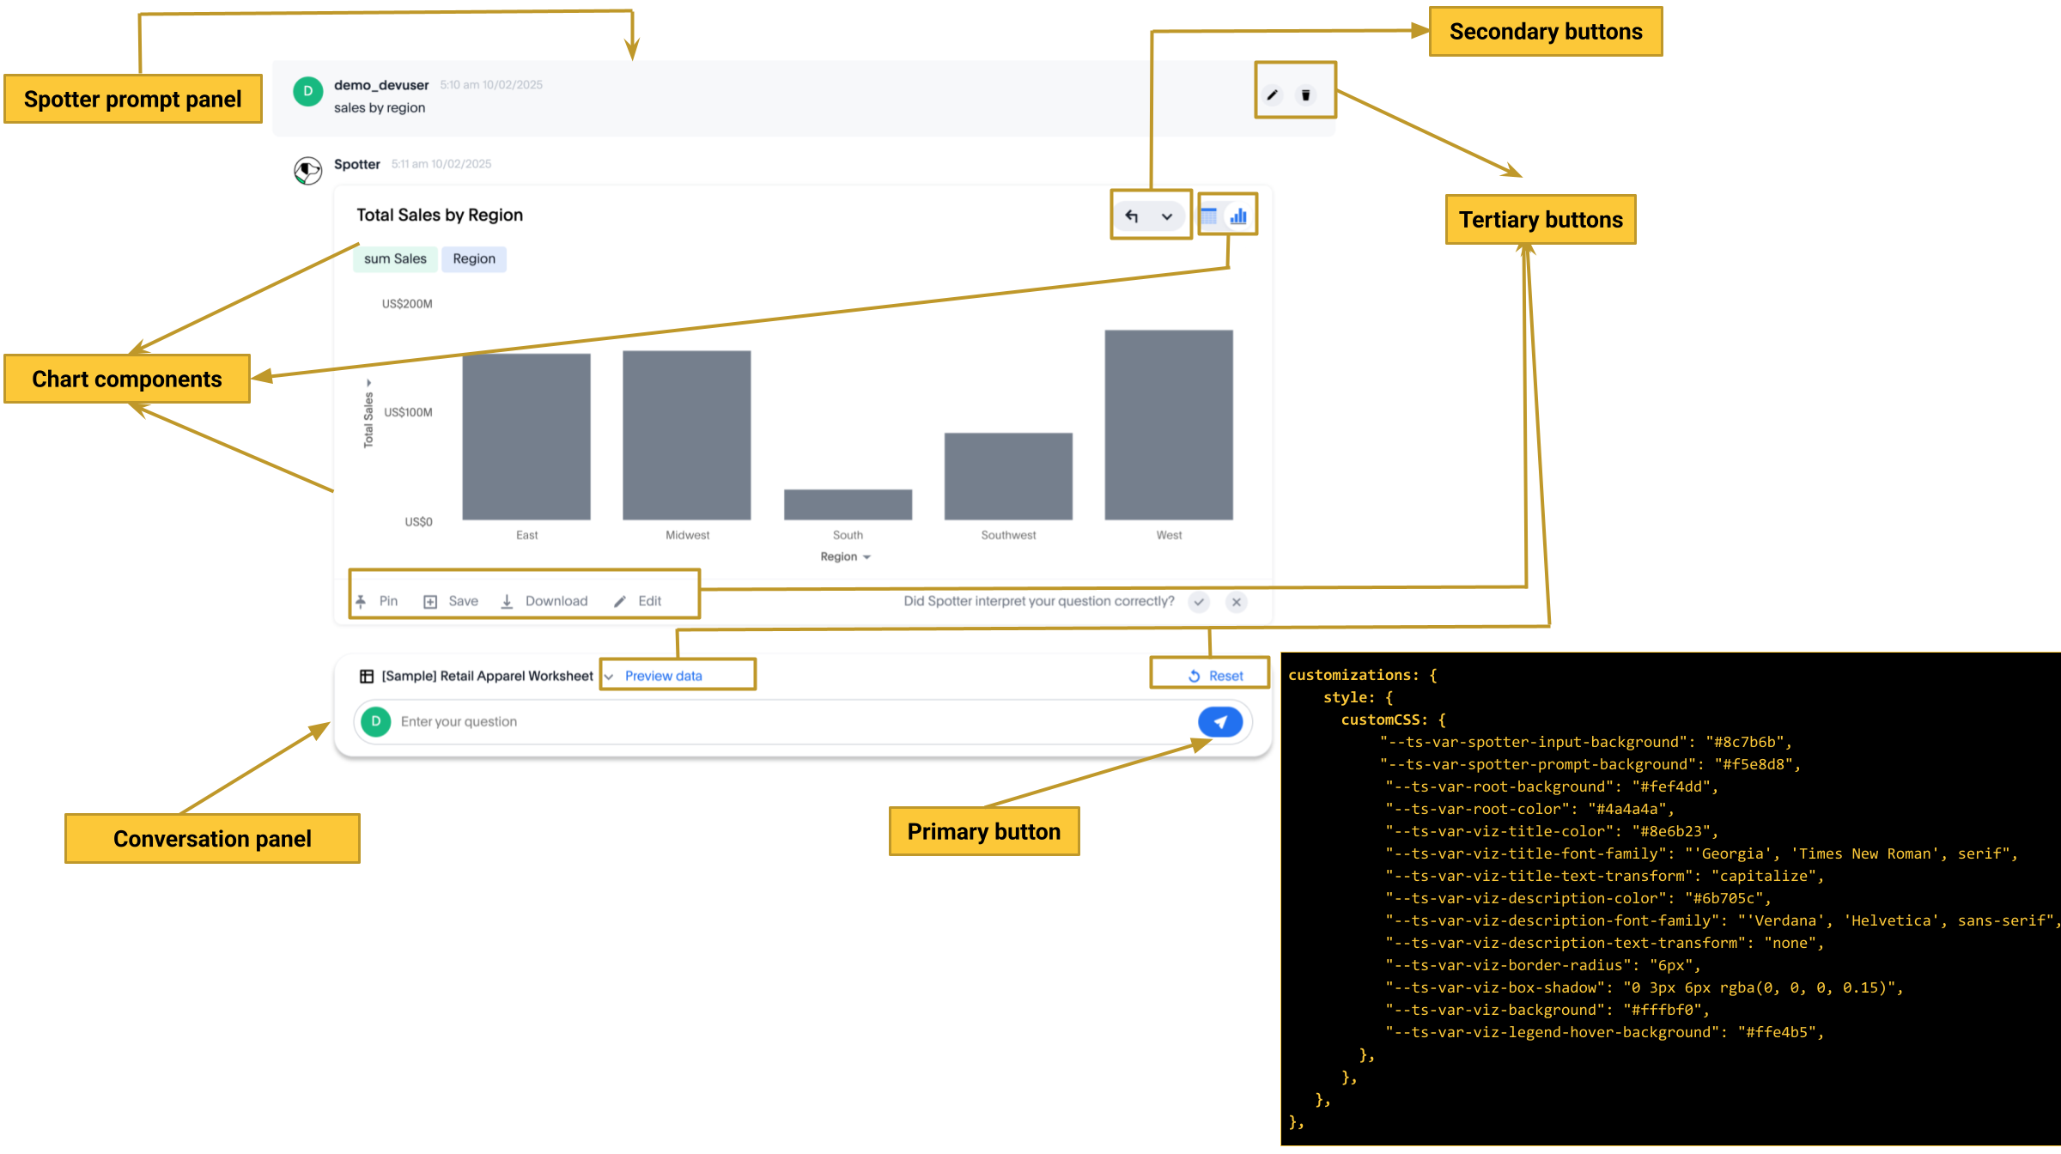Image resolution: width=2061 pixels, height=1154 pixels.
Task: Click the Enter your question field
Action: (773, 722)
